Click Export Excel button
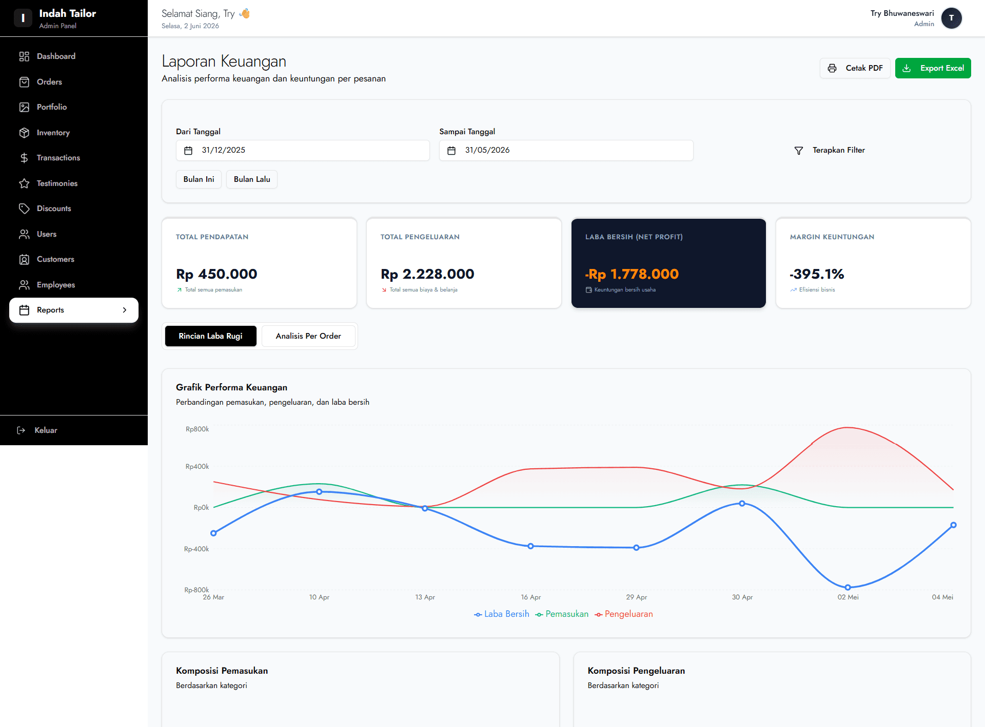 933,68
